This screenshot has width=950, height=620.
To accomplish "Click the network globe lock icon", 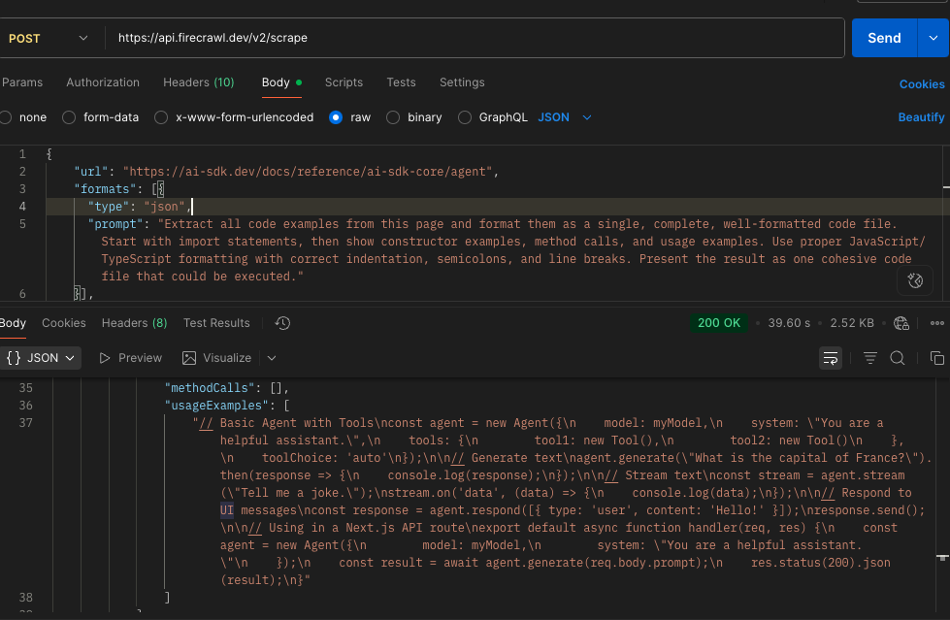I will tap(901, 323).
